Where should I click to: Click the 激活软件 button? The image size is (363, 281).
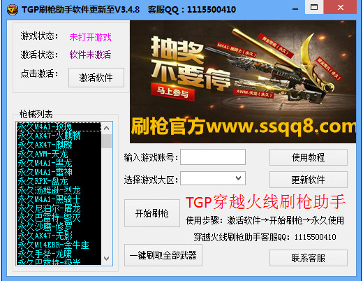click(x=96, y=78)
